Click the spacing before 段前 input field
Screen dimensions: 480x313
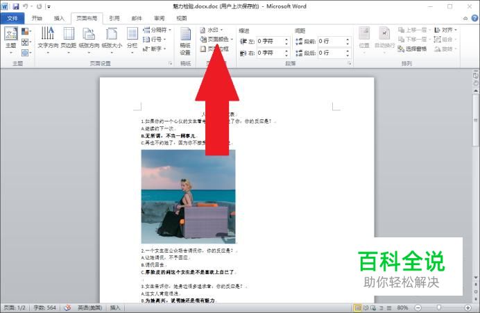click(334, 41)
